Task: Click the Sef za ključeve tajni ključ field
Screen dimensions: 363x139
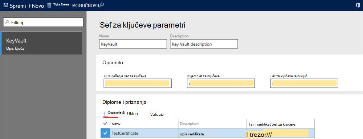Action: [304, 83]
